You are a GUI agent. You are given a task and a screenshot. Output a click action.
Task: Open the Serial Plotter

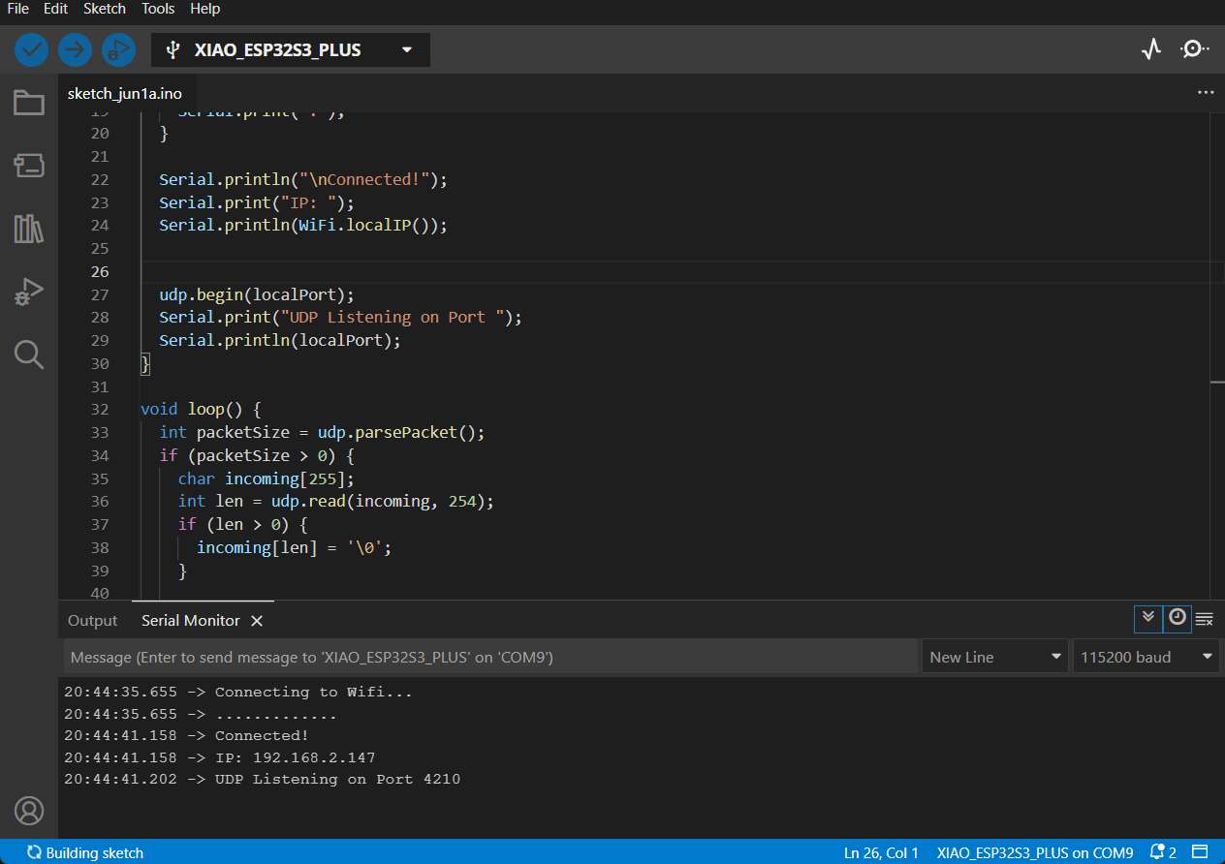(1151, 49)
